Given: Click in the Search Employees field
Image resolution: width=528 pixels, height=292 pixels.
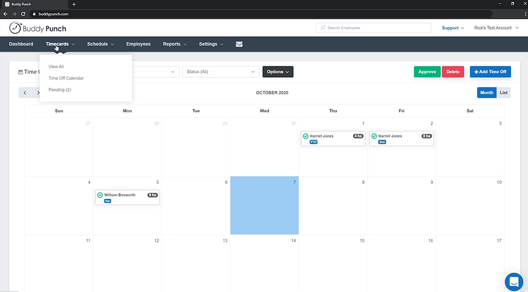Looking at the screenshot, I should coord(374,28).
